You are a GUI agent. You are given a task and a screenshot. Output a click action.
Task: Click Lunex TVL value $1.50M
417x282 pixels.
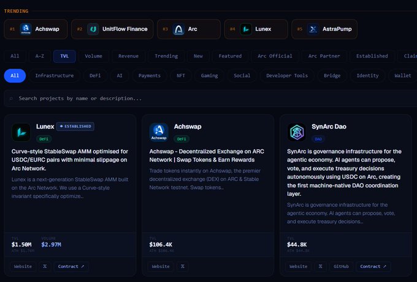21,245
